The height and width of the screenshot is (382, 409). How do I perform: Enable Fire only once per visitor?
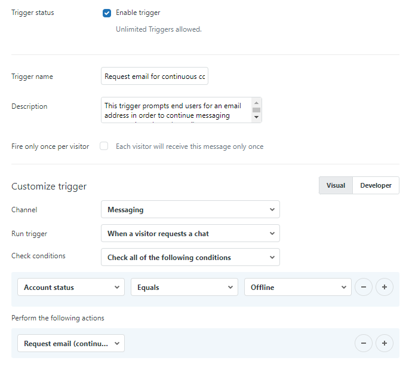104,146
